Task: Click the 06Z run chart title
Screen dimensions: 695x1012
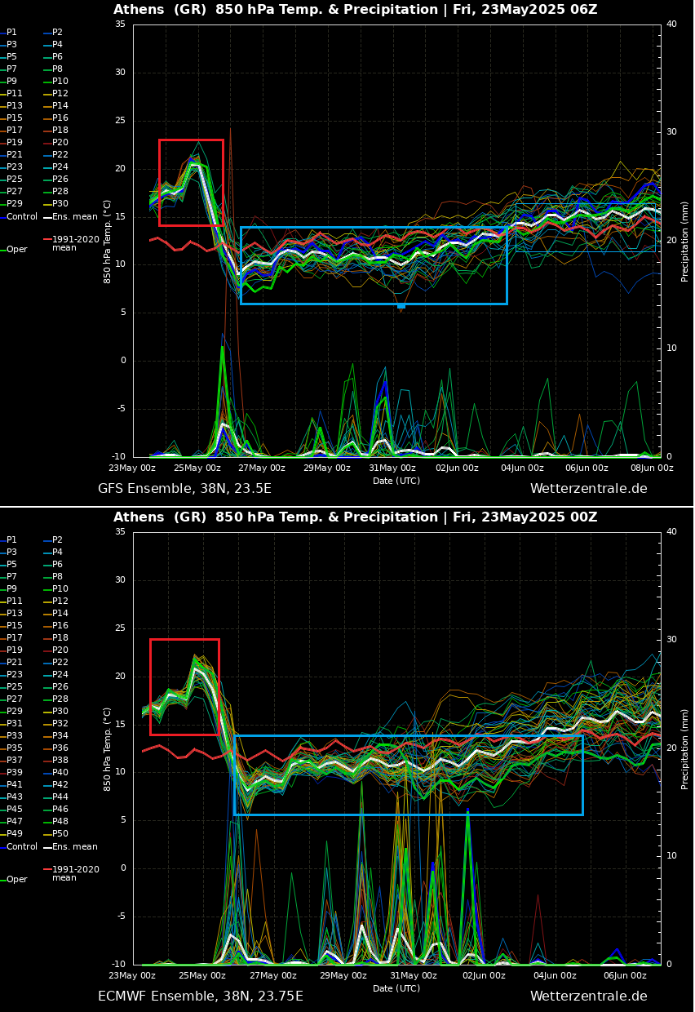Action: click(355, 10)
